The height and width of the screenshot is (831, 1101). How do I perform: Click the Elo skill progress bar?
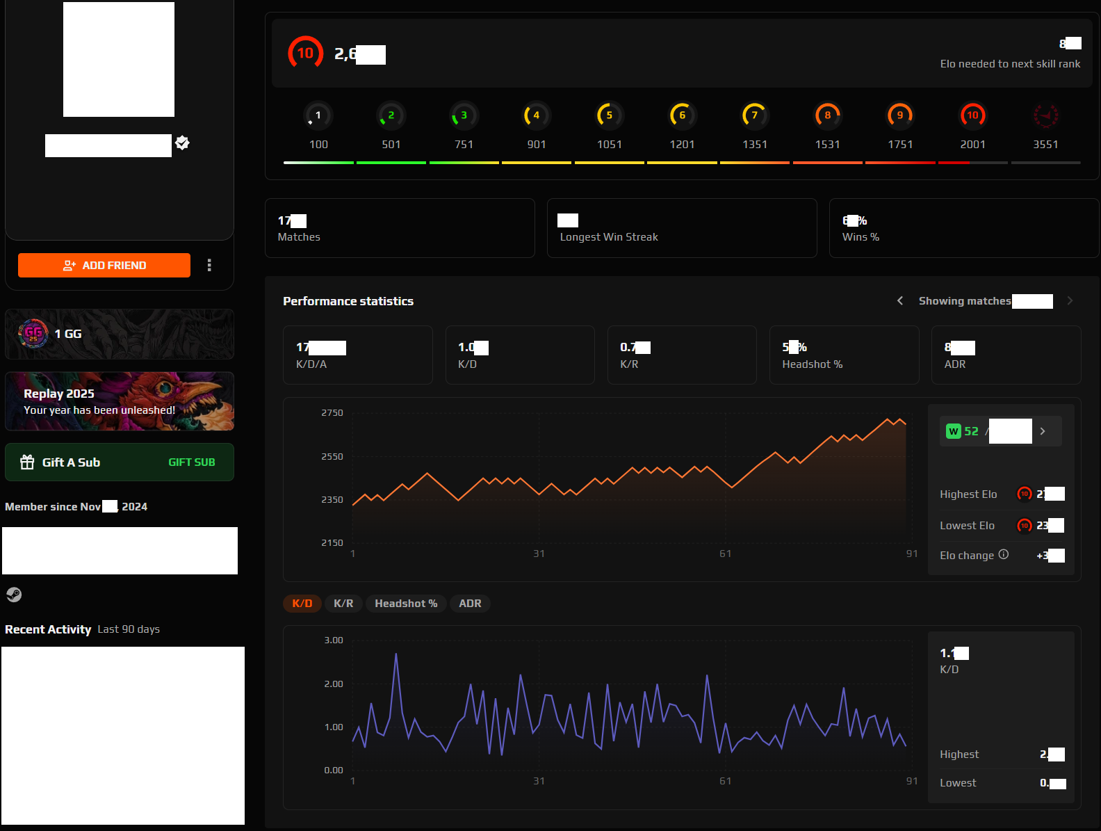tap(681, 163)
